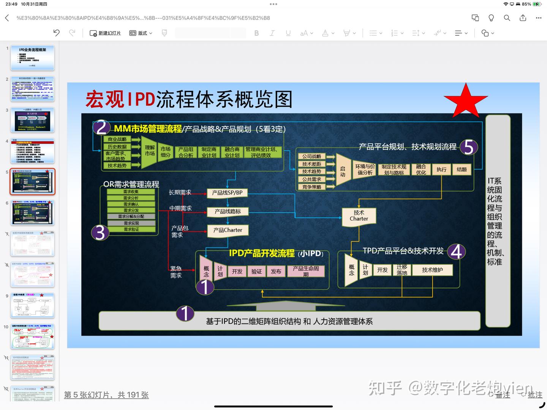
Task: Open the 版式 layout menu
Action: coord(140,33)
